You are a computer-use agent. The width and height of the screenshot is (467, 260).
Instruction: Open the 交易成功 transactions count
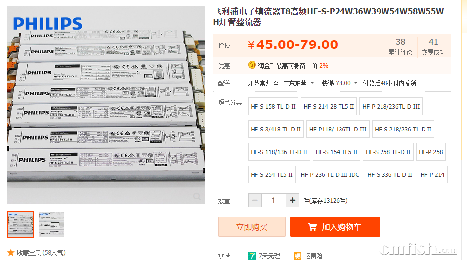click(433, 46)
